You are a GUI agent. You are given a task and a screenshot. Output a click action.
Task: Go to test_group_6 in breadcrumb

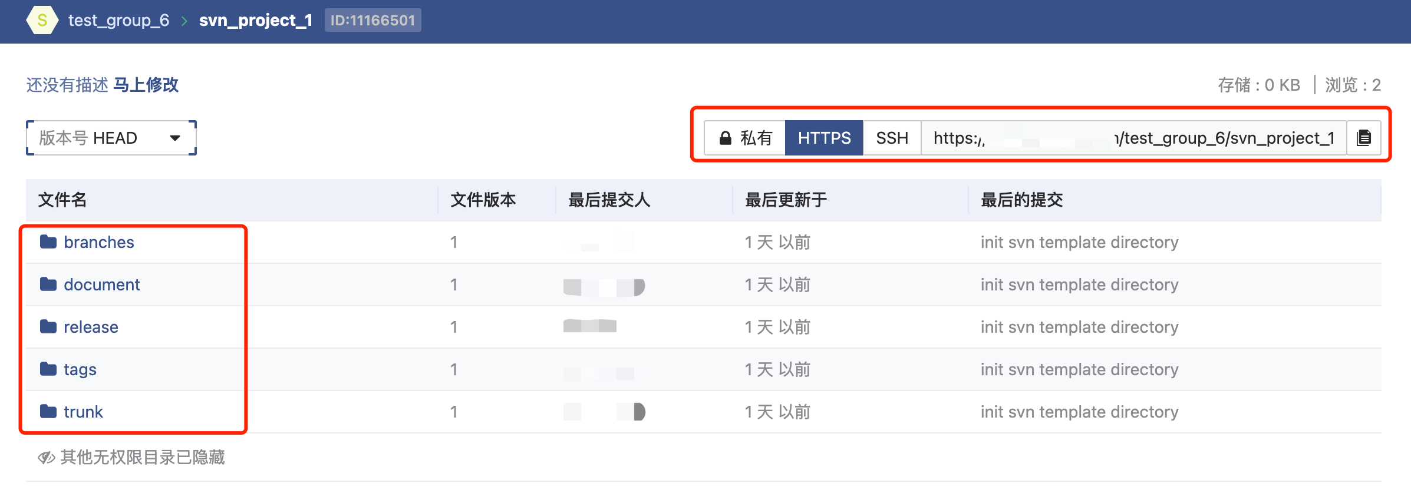click(x=118, y=21)
